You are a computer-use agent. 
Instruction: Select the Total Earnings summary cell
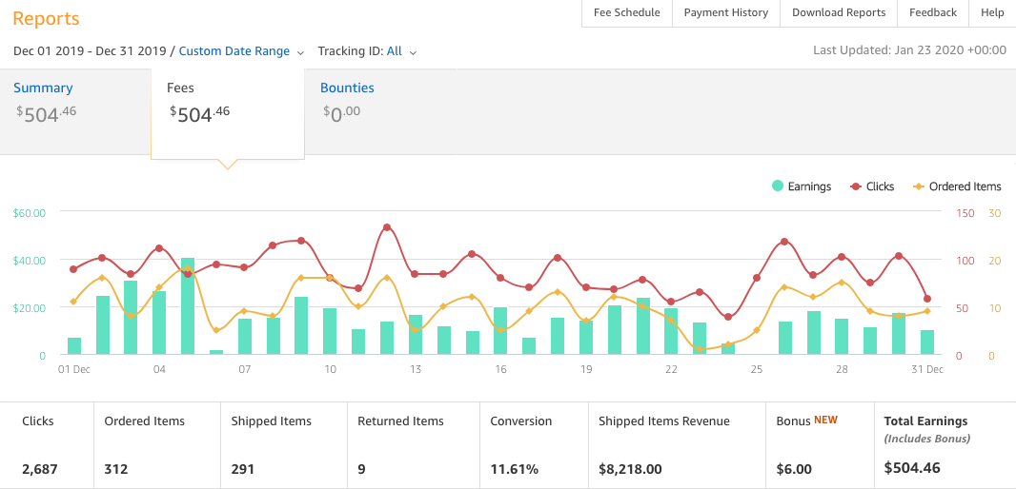click(945, 444)
